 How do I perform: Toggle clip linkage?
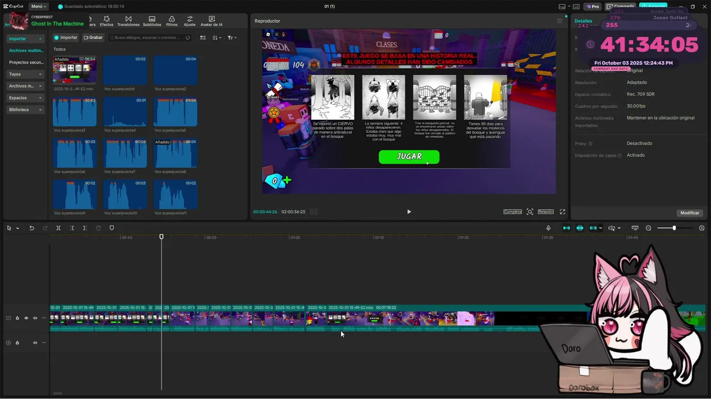pos(593,228)
